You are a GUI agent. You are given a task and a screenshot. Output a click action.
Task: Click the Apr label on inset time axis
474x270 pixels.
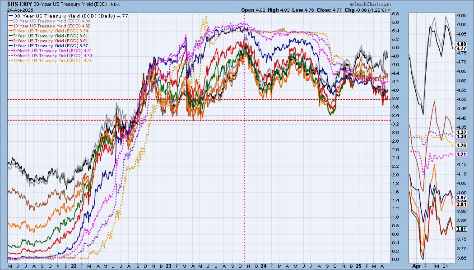coord(416,266)
